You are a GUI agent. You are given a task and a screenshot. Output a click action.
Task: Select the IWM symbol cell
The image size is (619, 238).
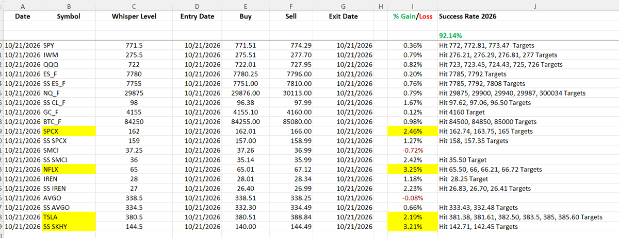(69, 54)
